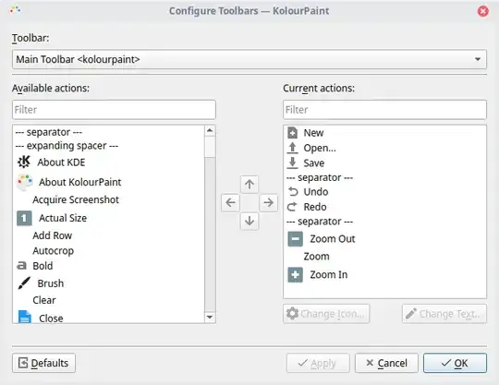Click the Change Icon button
The image size is (499, 385).
click(x=326, y=314)
